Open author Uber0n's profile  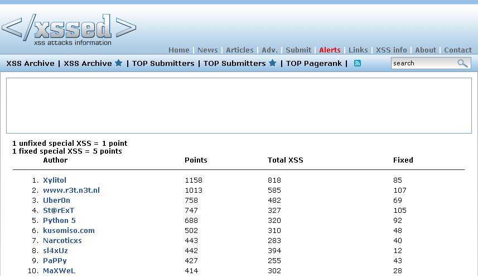click(56, 200)
